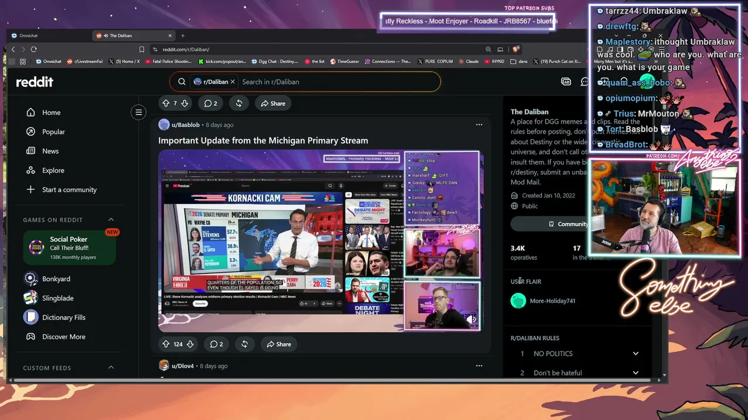
Task: Open u/Basblob's avatar
Action: click(164, 125)
